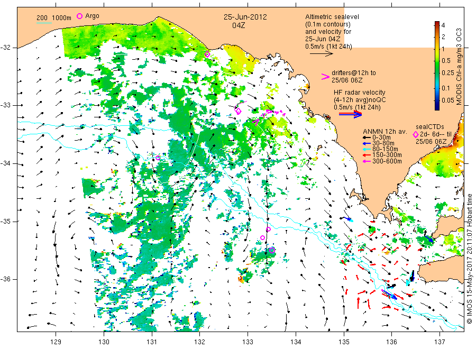476x349 pixels.
Task: Click the date title 25-Jun-2012
Action: (x=245, y=17)
